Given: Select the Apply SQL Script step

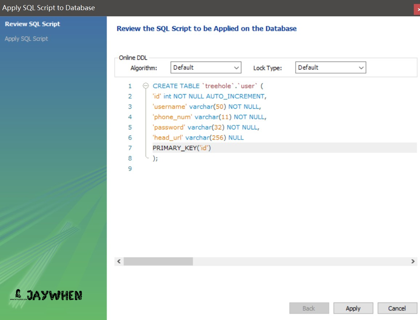Looking at the screenshot, I should 26,39.
